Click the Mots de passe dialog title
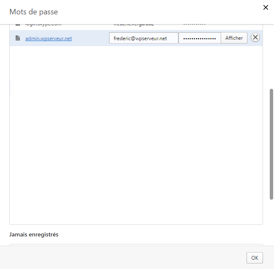The width and height of the screenshot is (274, 269). pyautogui.click(x=33, y=12)
